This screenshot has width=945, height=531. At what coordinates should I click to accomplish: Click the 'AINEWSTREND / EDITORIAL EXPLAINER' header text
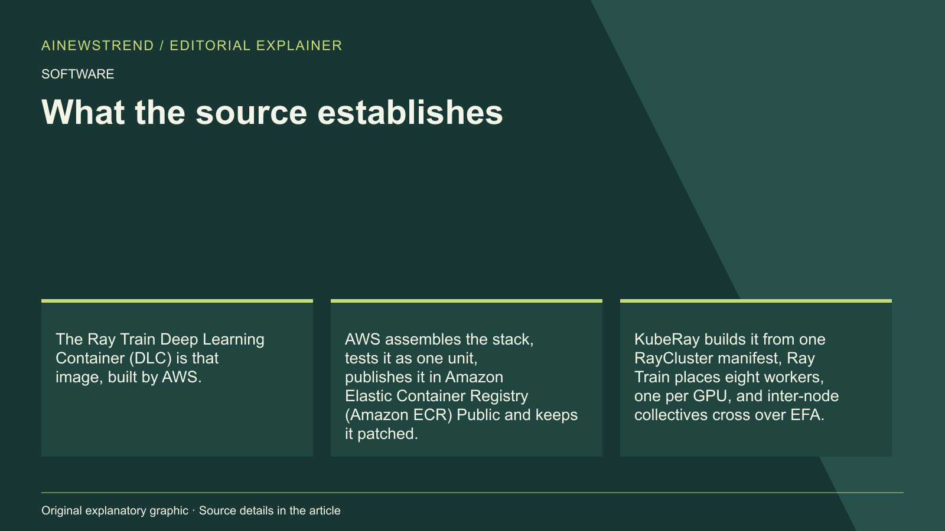[x=192, y=45]
